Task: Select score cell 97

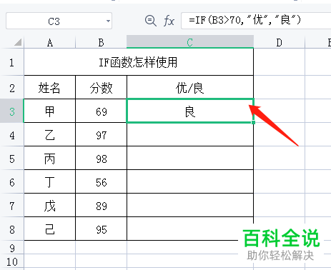Action: pyautogui.click(x=101, y=134)
